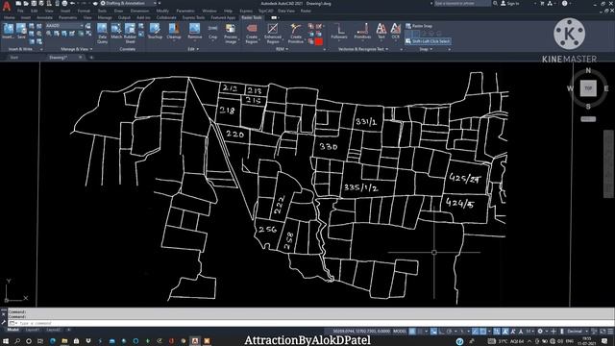This screenshot has width=615, height=346.
Task: Click the AutoCAD application menu logo
Action: (7, 6)
